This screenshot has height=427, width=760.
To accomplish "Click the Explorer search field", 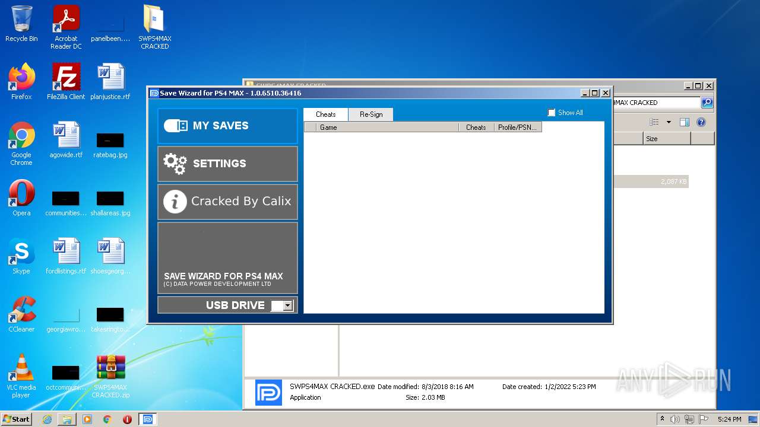I will tap(656, 103).
